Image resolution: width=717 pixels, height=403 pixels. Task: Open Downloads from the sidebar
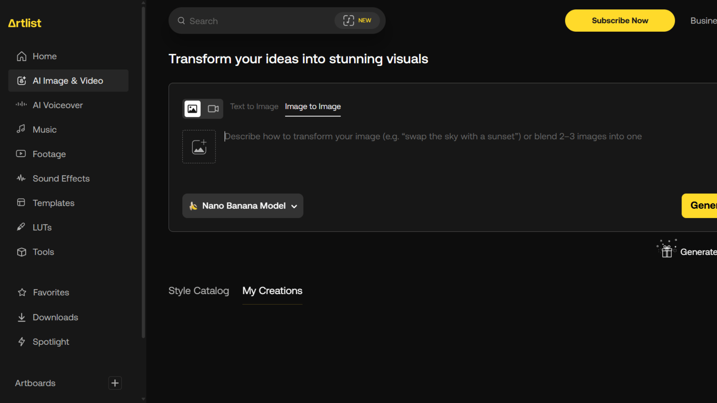55,317
